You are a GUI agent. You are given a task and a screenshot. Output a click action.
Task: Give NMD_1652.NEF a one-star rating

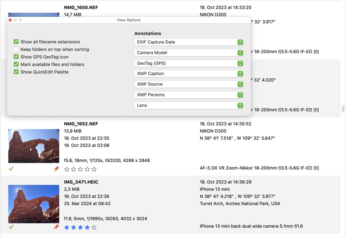(x=67, y=169)
